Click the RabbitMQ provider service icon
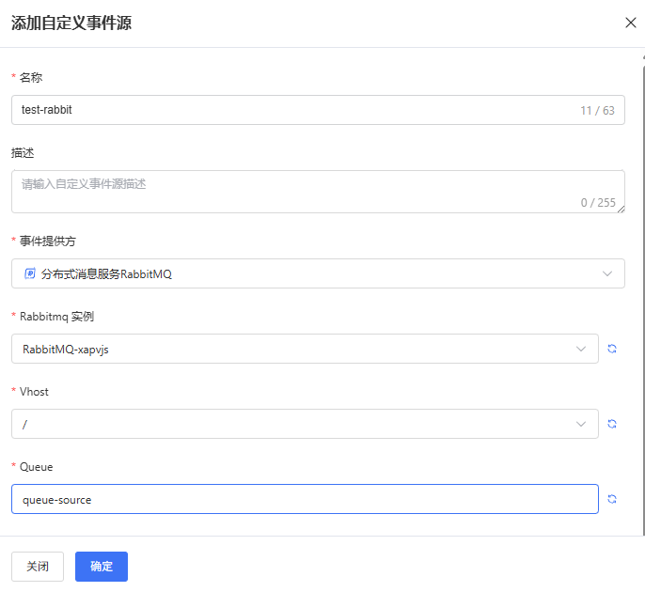The height and width of the screenshot is (592, 645). tap(30, 273)
